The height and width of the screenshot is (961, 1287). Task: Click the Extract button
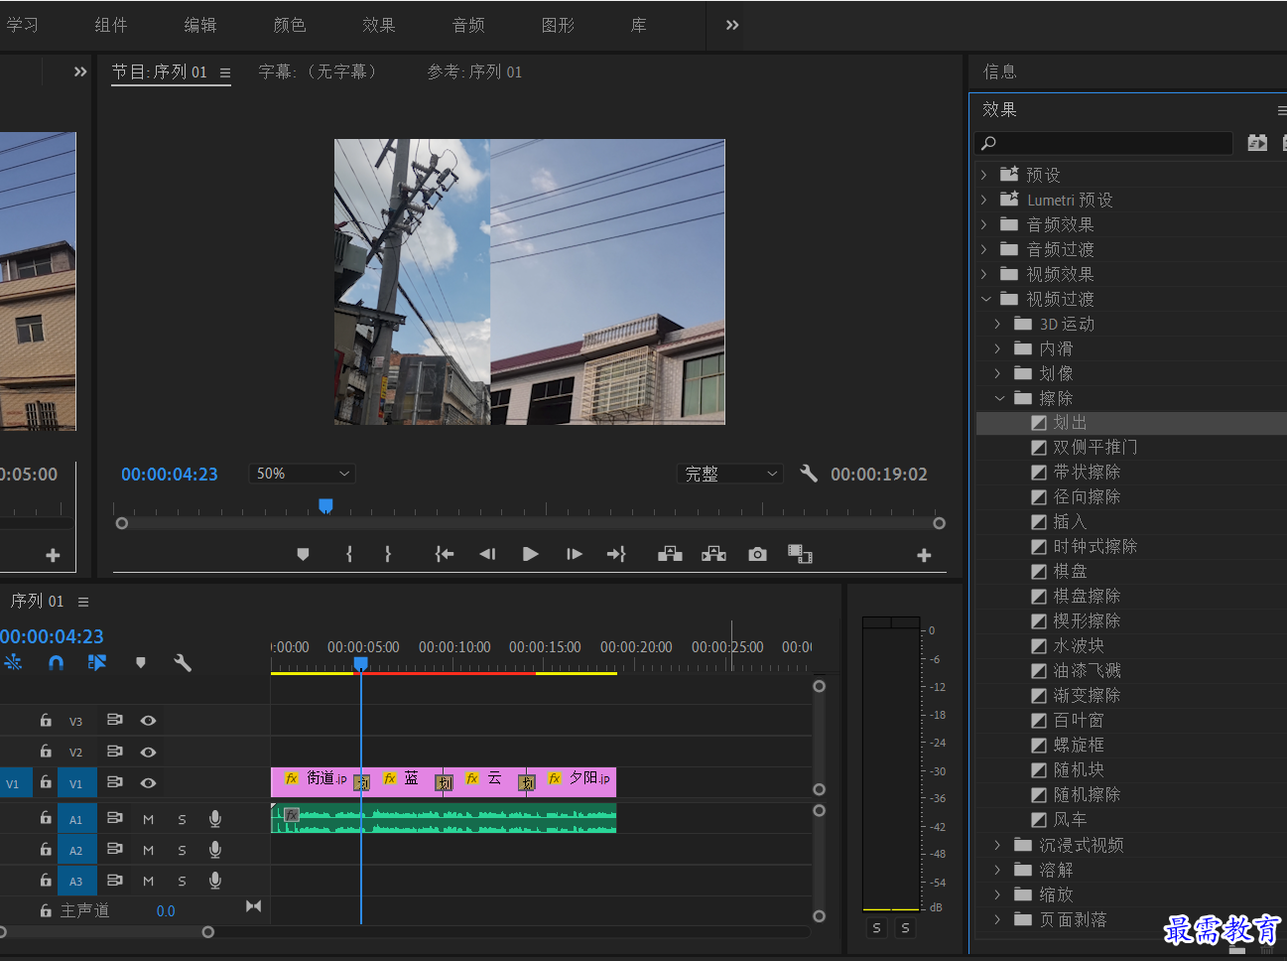click(x=713, y=554)
